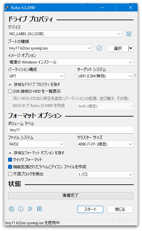
Task: Uncheck 機能拡張されたラベルとアイコン ファイルを作成
Action: pos(10,167)
